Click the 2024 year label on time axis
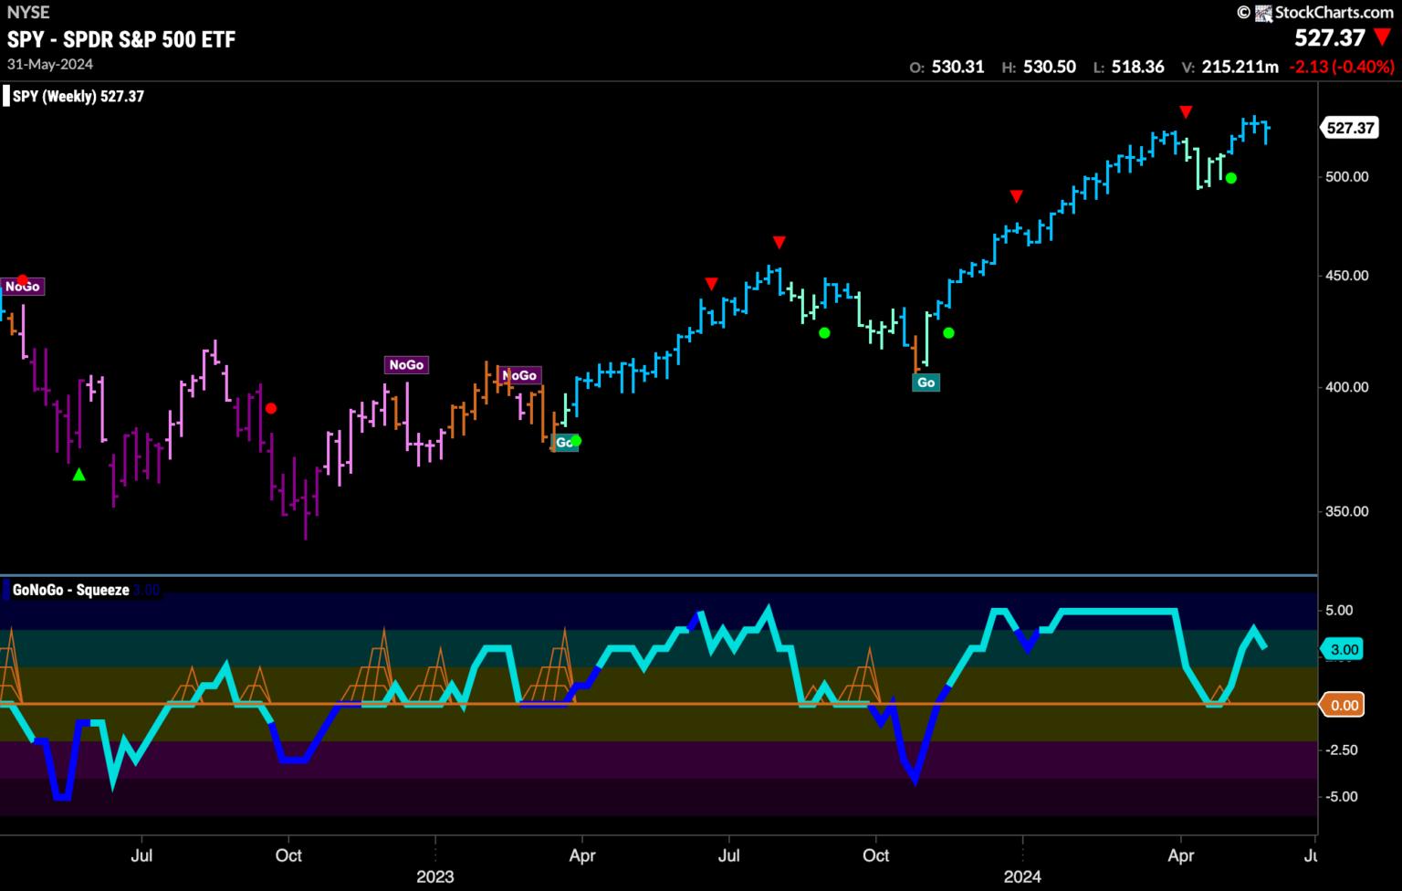 (x=1022, y=877)
